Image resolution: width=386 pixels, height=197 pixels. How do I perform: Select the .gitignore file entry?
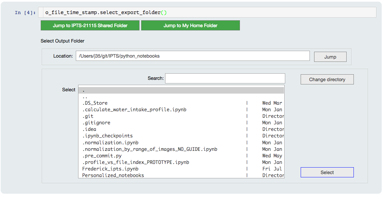pos(96,123)
